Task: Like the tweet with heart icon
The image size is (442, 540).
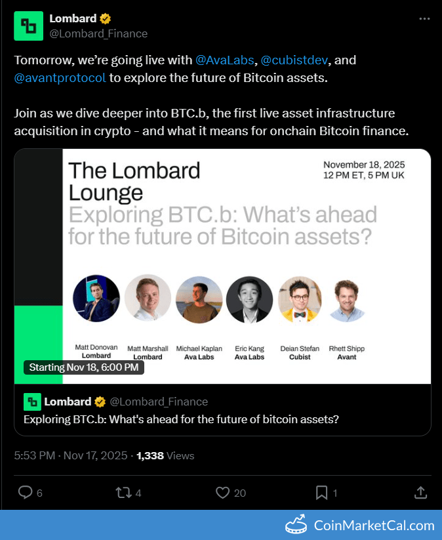Action: click(223, 492)
